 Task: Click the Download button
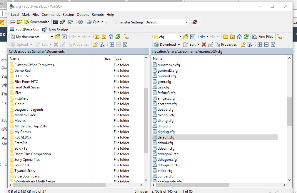click(x=165, y=45)
